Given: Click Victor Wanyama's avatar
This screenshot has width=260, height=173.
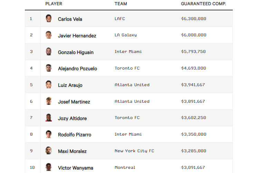Looking at the screenshot, I should coord(49,167).
